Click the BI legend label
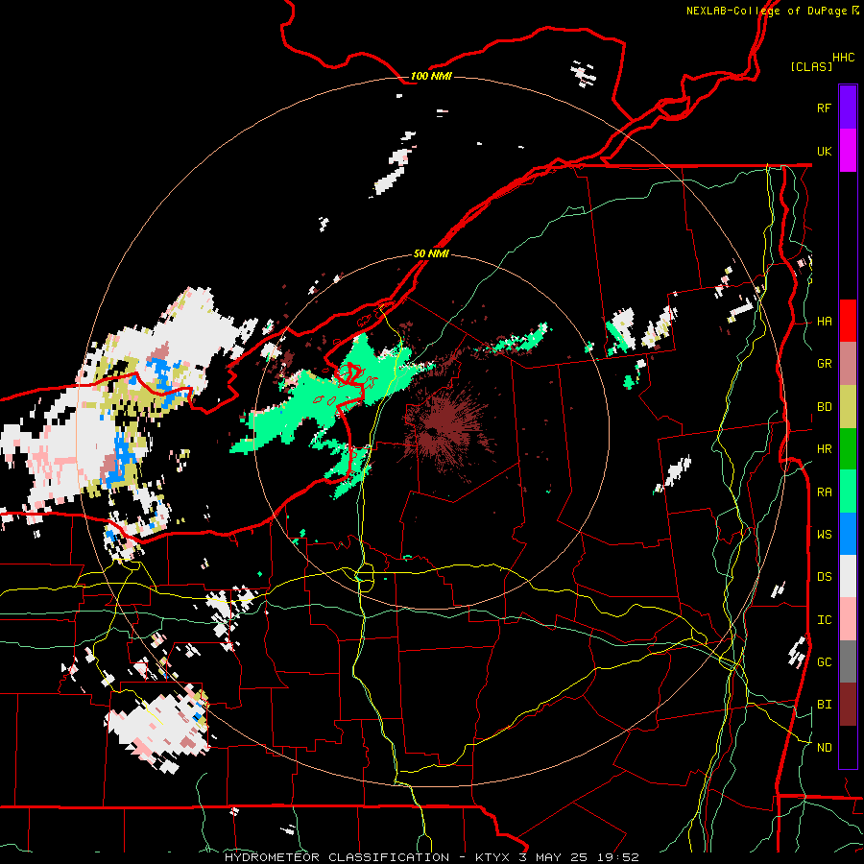Image resolution: width=864 pixels, height=864 pixels. [824, 705]
